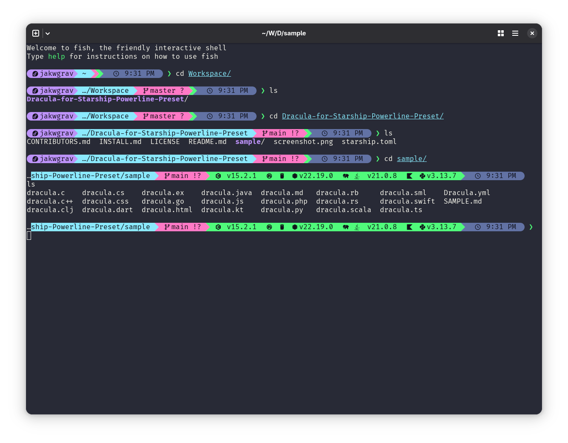
Task: Click the screenshot.png file name
Action: (x=303, y=142)
